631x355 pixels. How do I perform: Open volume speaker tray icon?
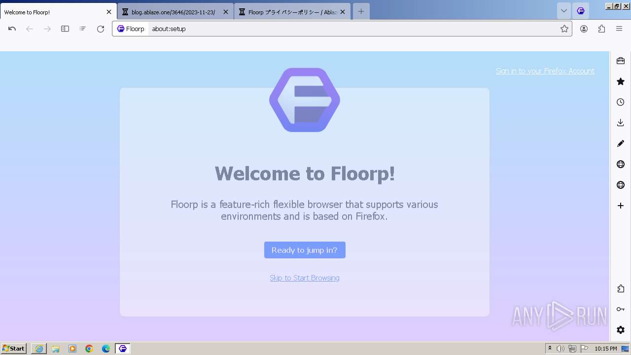(x=561, y=349)
